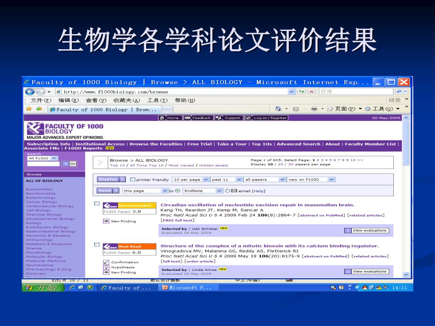Image resolution: width=435 pixels, height=326 pixels.
Task: Open the All F1000 search scope dropdown
Action: click(x=42, y=158)
